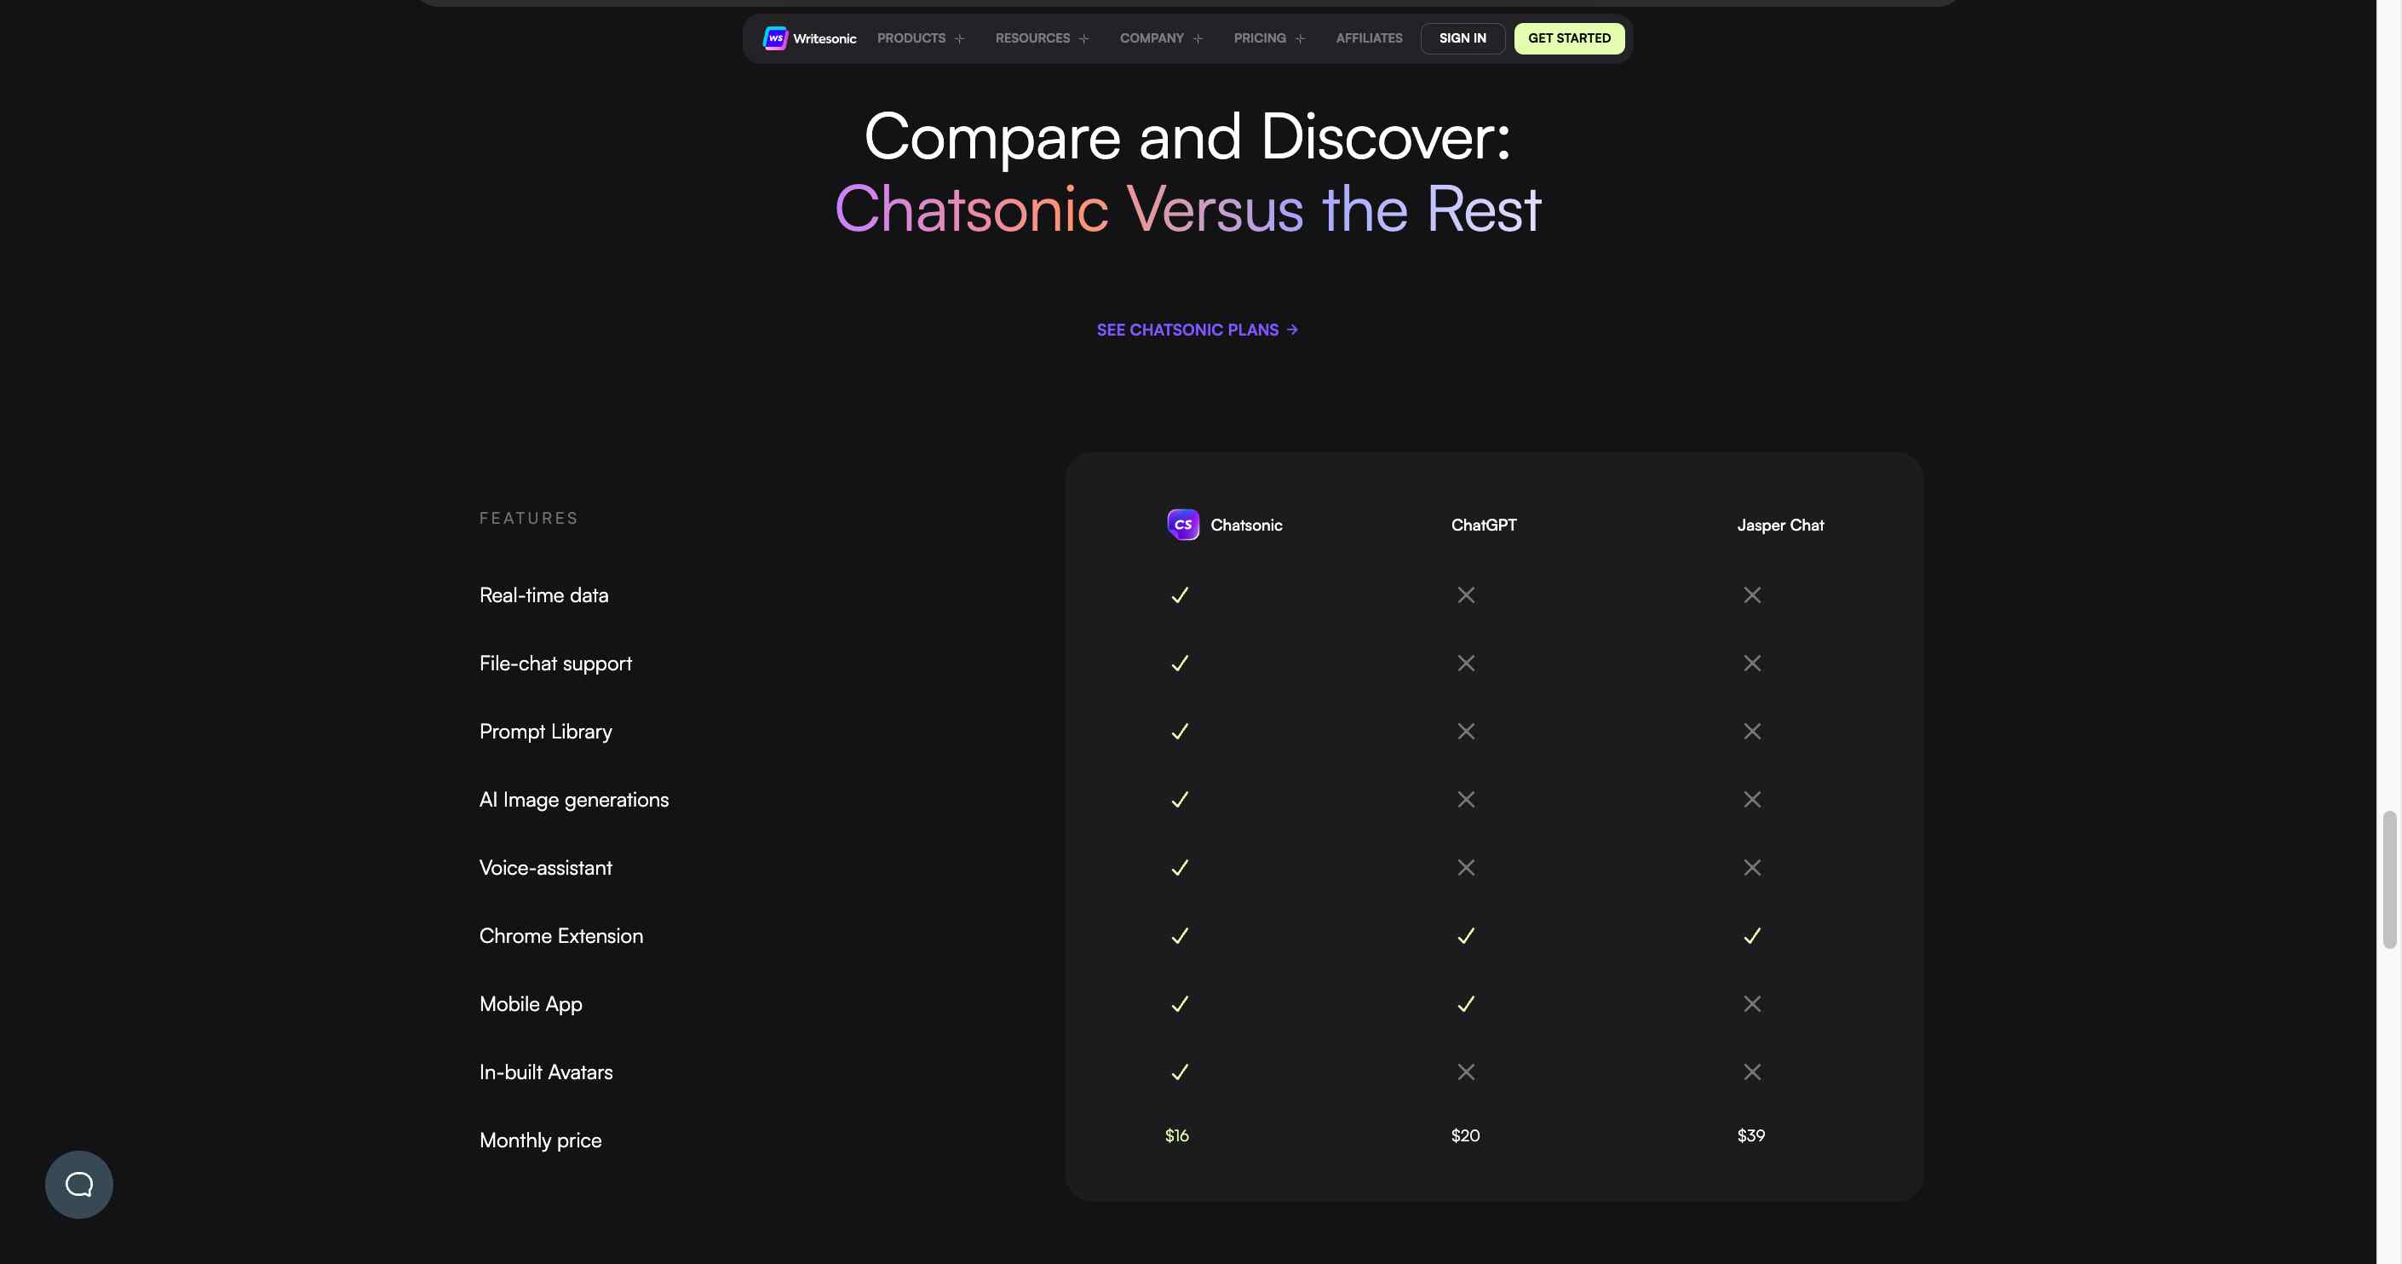Click the Mobile App feature label
2402x1264 pixels.
pyautogui.click(x=531, y=1004)
